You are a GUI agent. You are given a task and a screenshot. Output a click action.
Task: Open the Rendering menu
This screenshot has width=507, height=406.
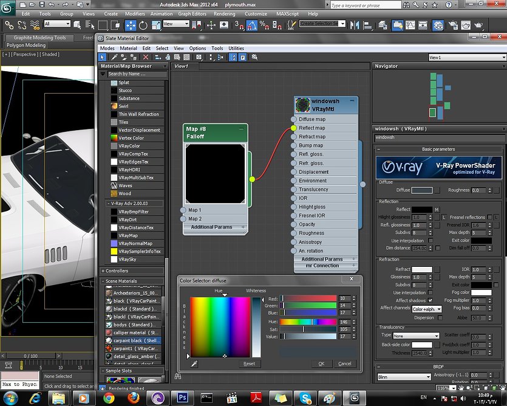[224, 13]
